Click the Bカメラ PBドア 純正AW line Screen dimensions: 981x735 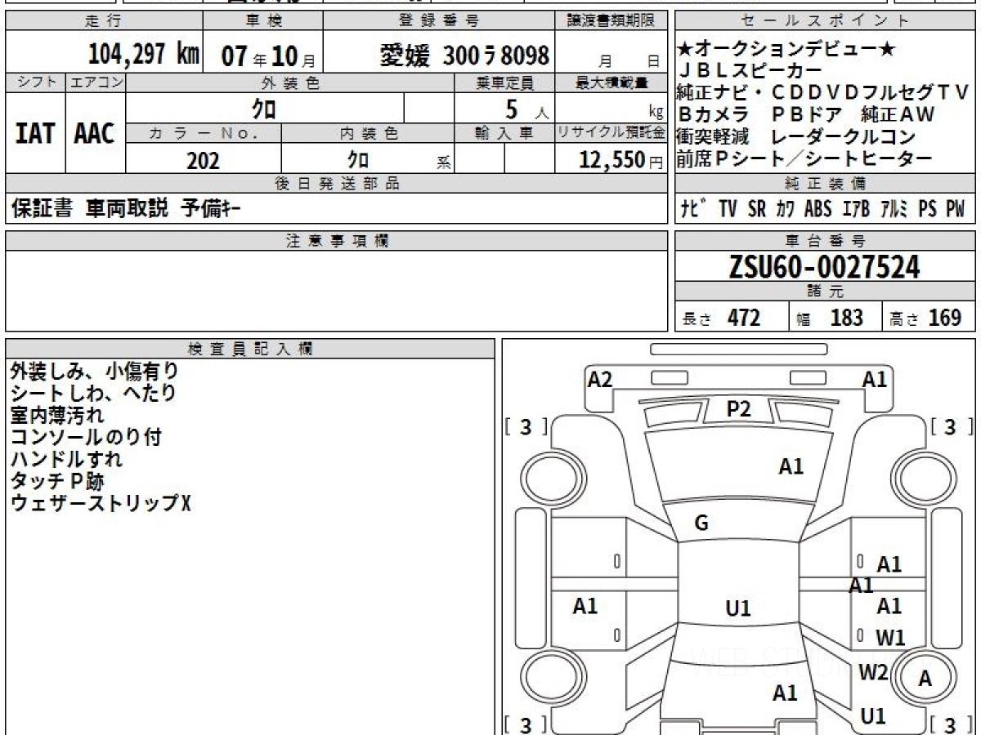click(x=806, y=114)
